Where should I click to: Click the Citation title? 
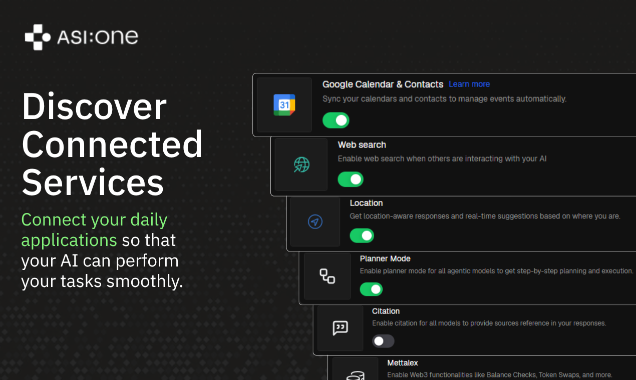coord(386,311)
